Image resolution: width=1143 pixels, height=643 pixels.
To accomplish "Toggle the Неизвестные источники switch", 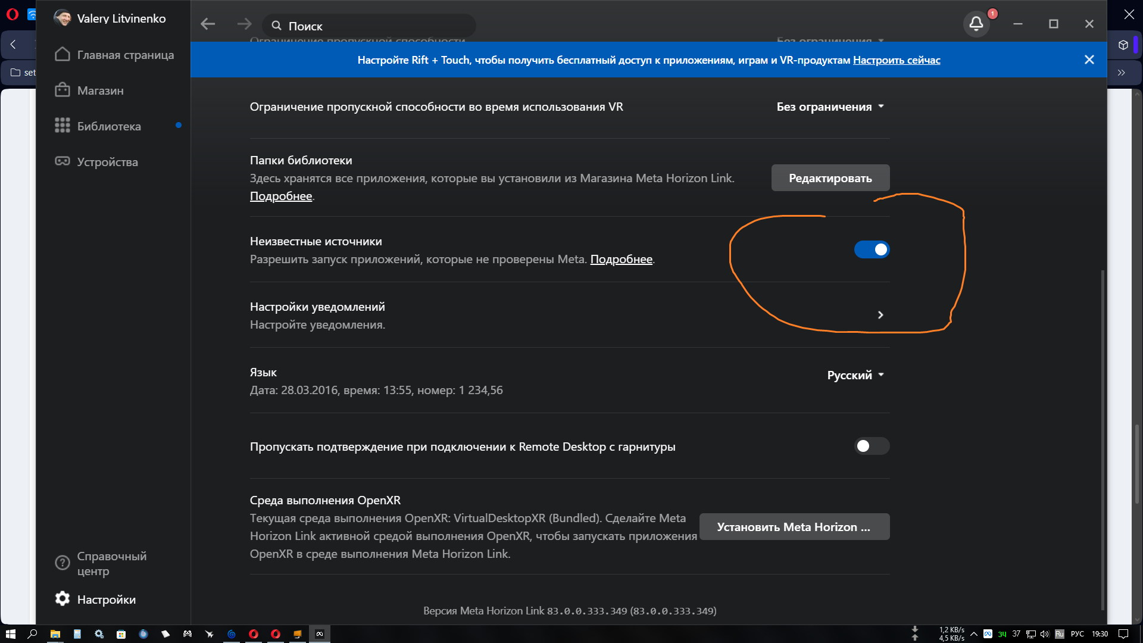I will click(872, 249).
